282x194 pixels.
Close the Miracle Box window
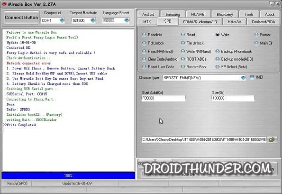(x=278, y=4)
